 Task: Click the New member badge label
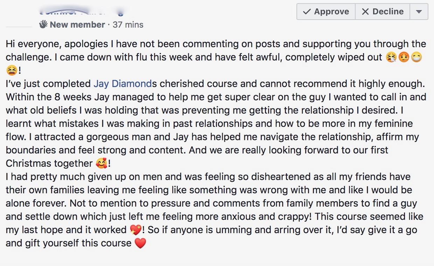pyautogui.click(x=77, y=25)
